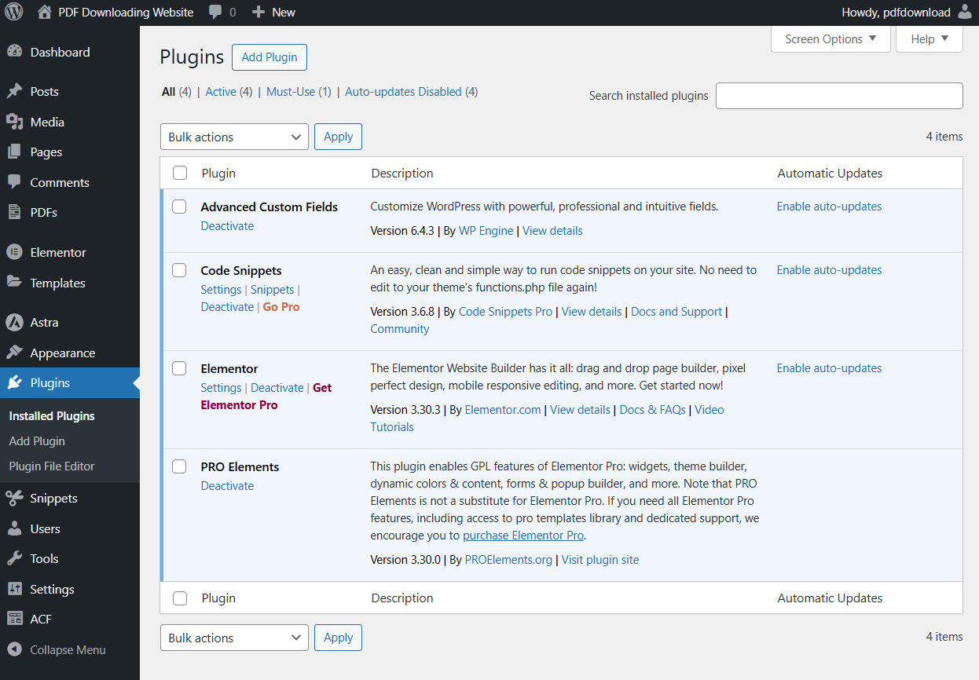Open the WordPress logo menu

(14, 13)
